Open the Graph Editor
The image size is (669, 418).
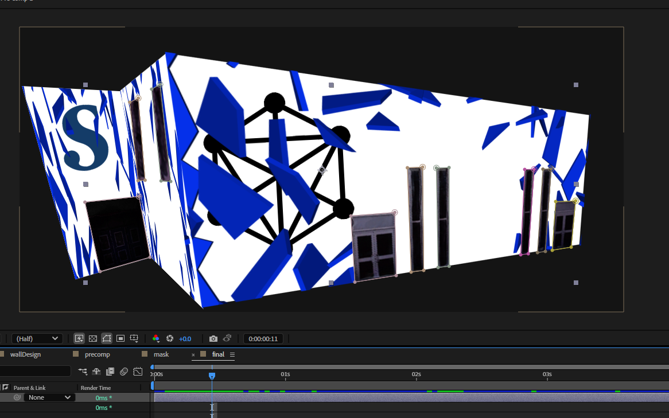pyautogui.click(x=138, y=371)
